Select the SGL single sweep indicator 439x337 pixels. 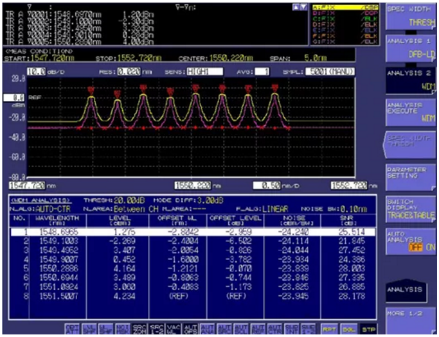pos(349,329)
